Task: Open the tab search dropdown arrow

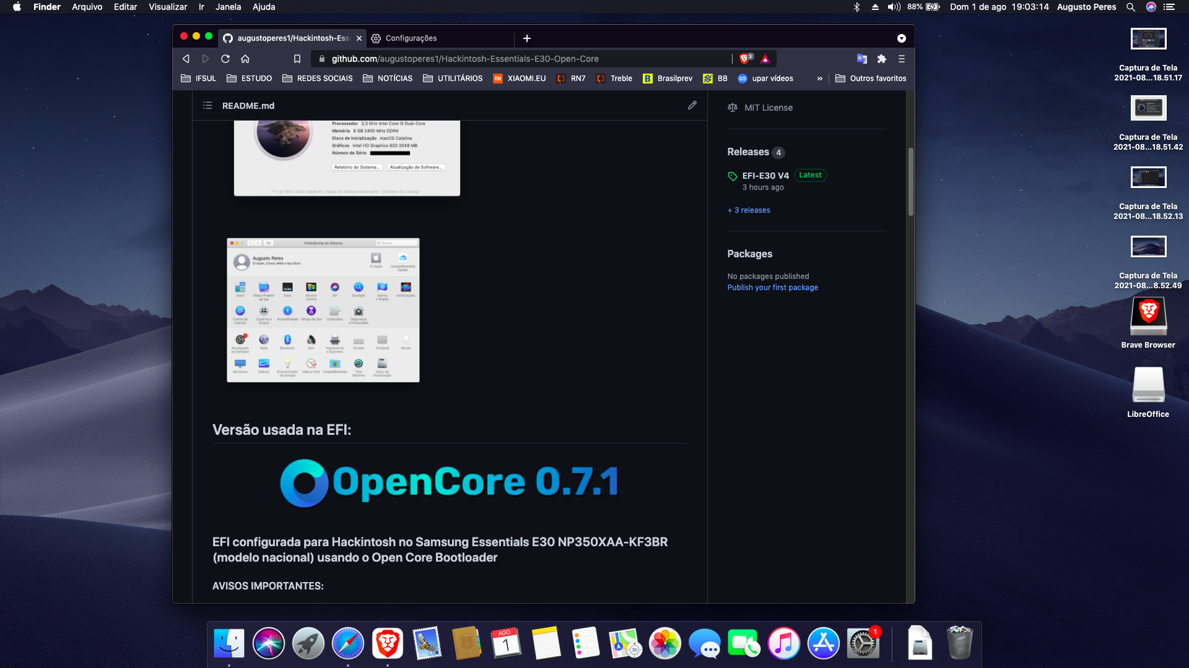Action: click(902, 38)
